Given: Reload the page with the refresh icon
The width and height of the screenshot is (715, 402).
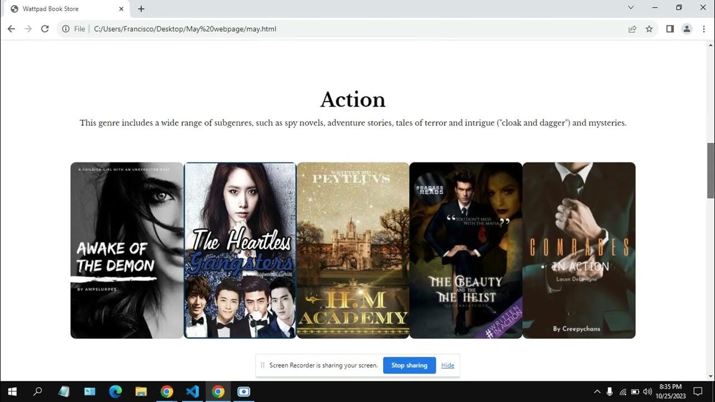Looking at the screenshot, I should (x=45, y=29).
